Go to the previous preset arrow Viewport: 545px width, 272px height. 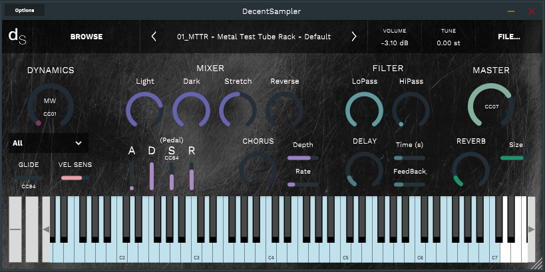(154, 37)
